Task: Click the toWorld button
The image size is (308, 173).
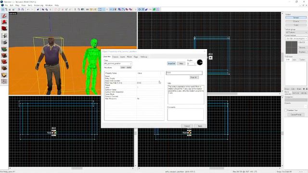Action: point(295,93)
